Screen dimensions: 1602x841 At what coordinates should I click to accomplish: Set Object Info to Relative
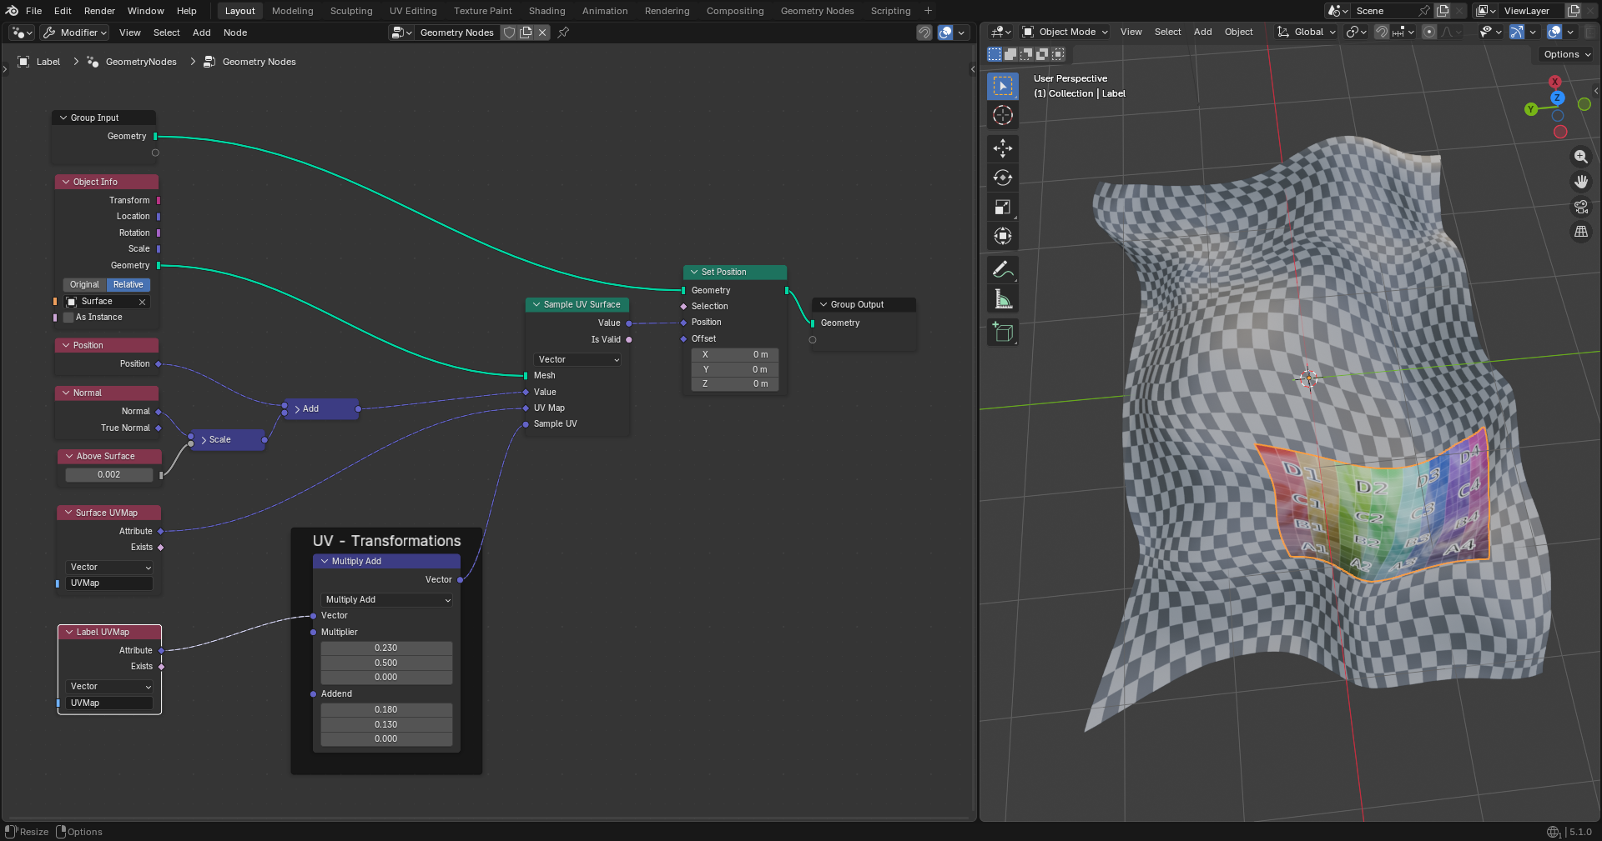coord(128,285)
